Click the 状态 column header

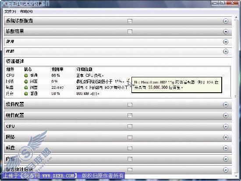click(28, 69)
